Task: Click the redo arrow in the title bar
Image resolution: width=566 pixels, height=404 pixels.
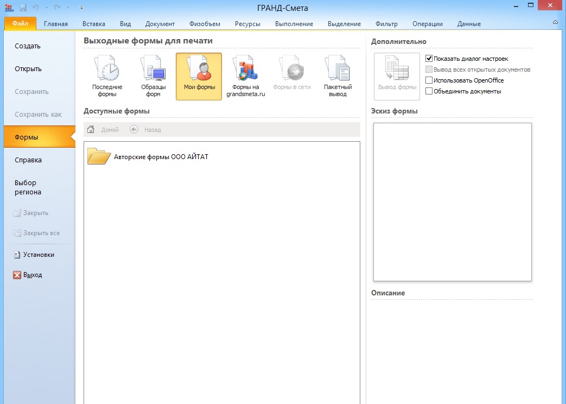Action: [57, 7]
